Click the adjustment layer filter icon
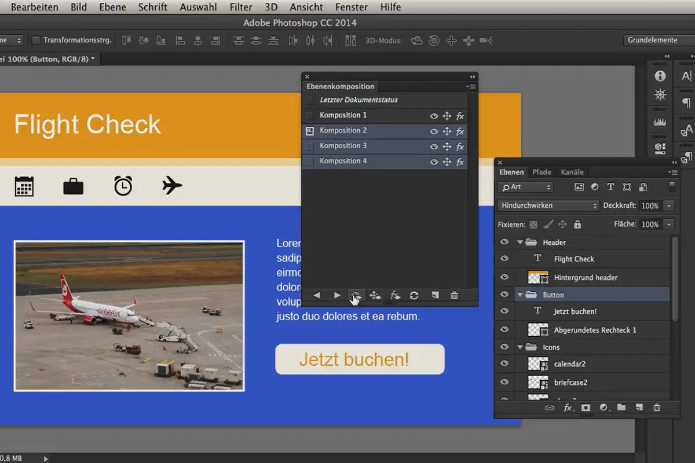The height and width of the screenshot is (463, 695). (x=595, y=187)
